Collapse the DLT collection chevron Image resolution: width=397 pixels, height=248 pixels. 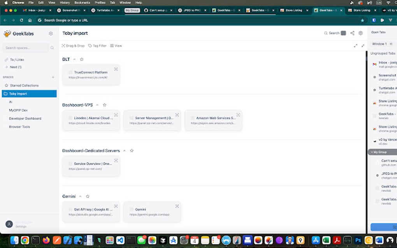pyautogui.click(x=74, y=59)
